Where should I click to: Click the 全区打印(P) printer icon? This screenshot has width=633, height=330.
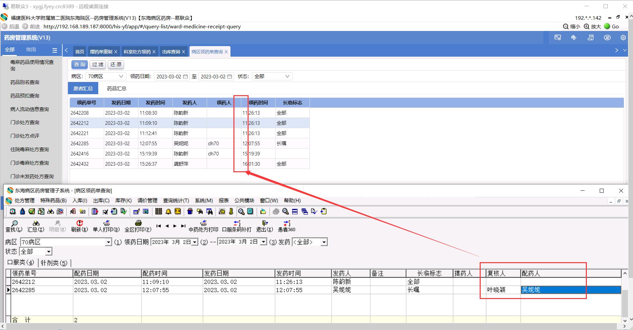point(138,224)
